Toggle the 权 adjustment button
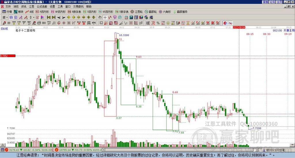The image size is (295, 158). click(x=37, y=18)
